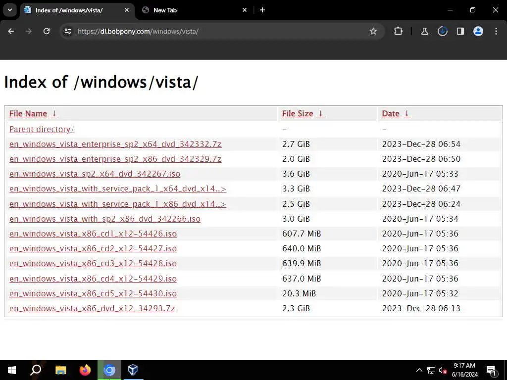Open Chrome Labs flask icon
Viewport: 507px width, 380px height.
click(424, 31)
